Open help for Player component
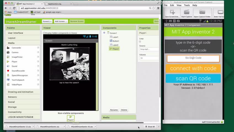 (38, 62)
